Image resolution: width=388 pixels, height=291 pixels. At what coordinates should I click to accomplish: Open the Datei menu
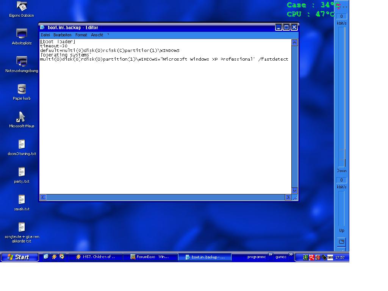[45, 35]
